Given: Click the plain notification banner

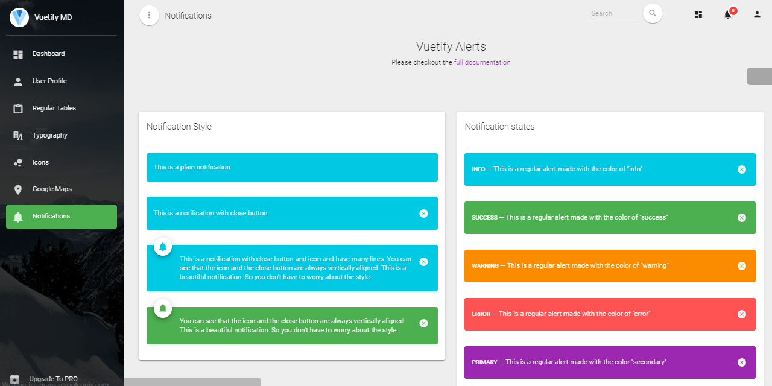Looking at the screenshot, I should tap(292, 168).
